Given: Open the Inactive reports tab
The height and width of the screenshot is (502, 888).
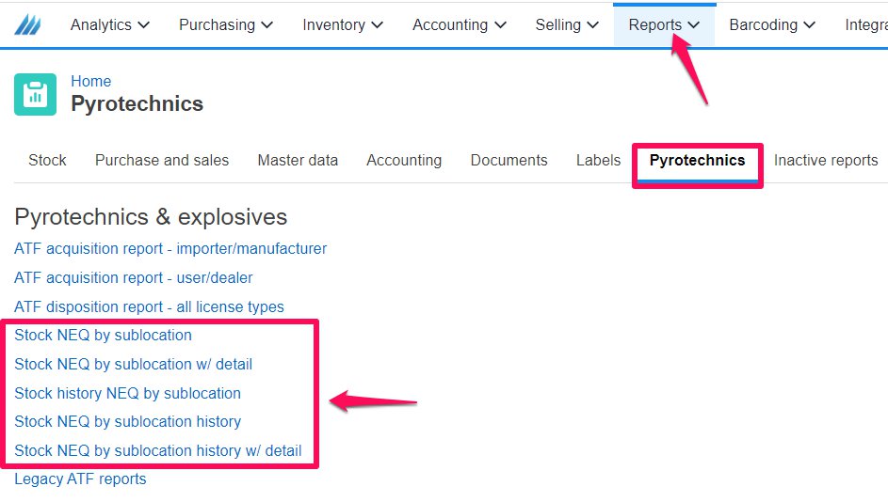Looking at the screenshot, I should tap(826, 160).
